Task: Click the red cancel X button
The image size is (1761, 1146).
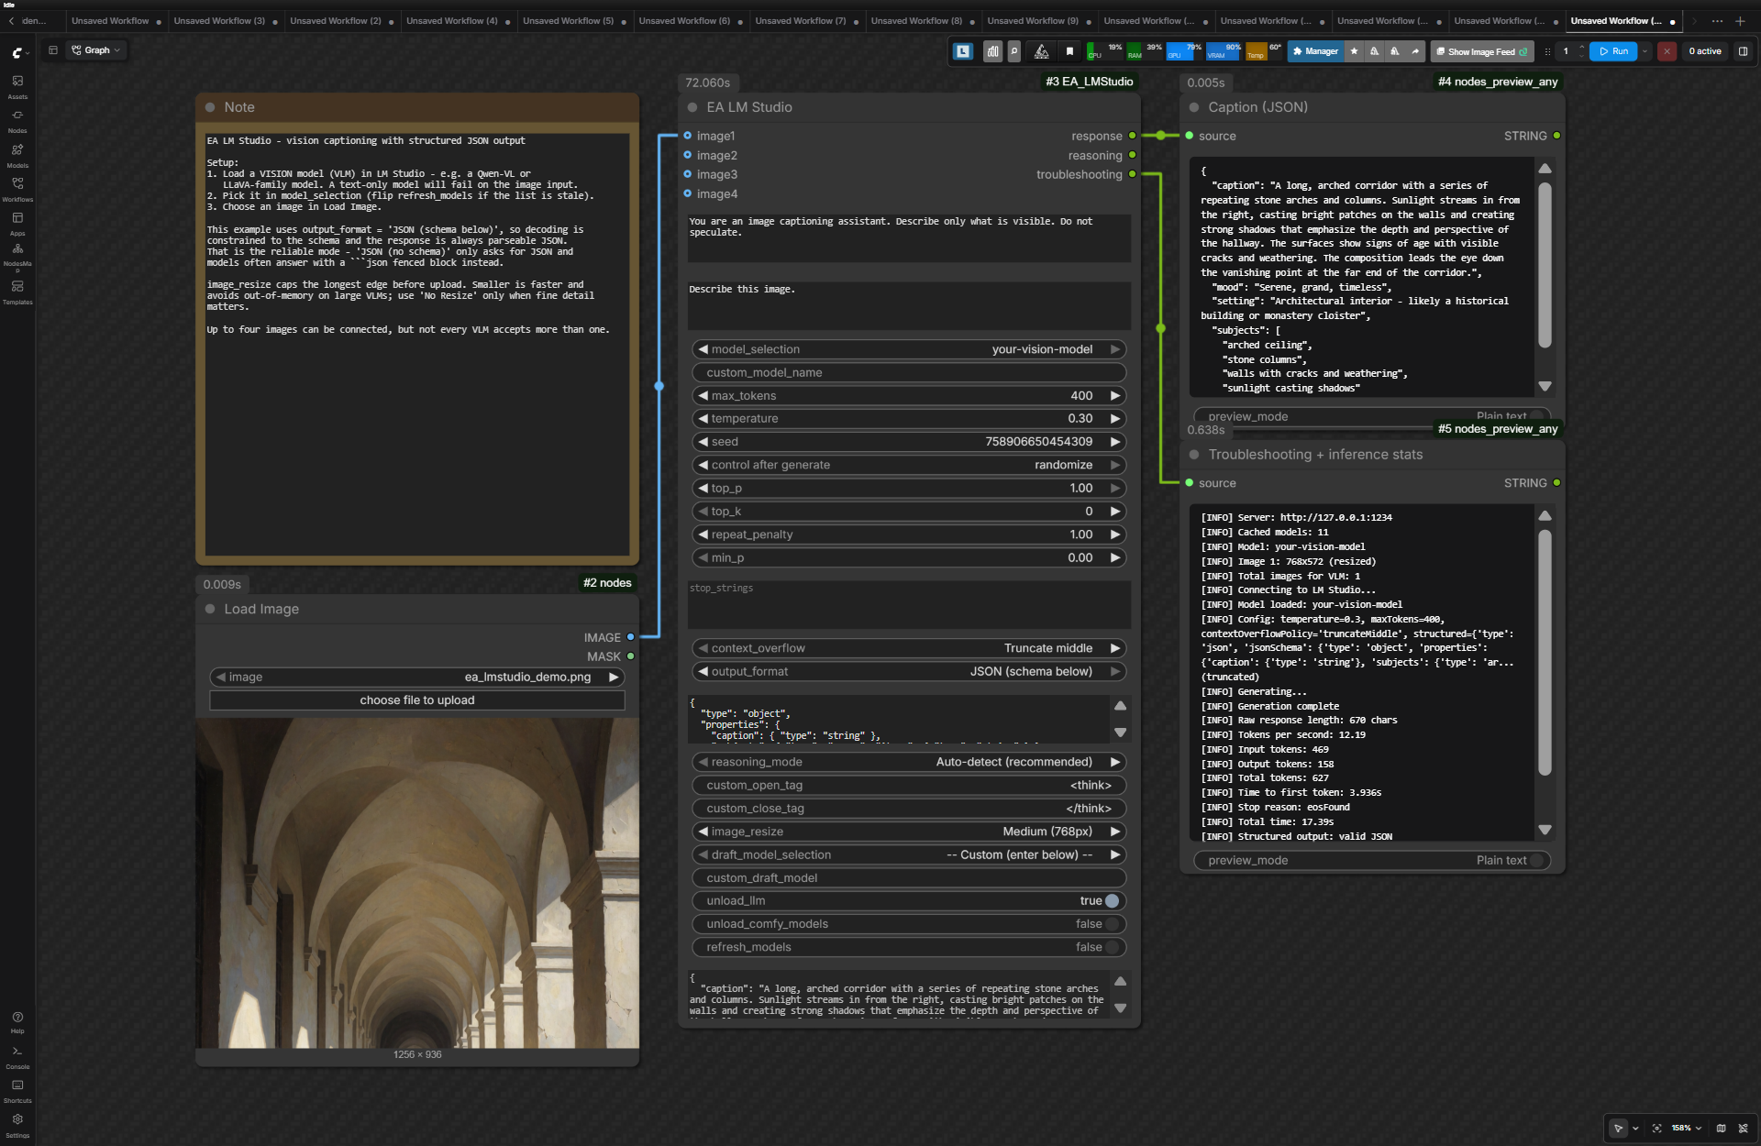Action: [x=1667, y=51]
